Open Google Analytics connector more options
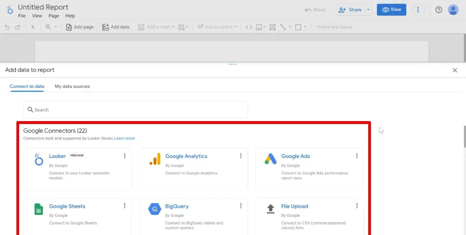 pyautogui.click(x=241, y=156)
